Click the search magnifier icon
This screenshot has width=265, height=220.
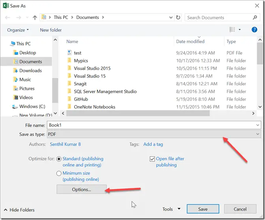point(255,17)
